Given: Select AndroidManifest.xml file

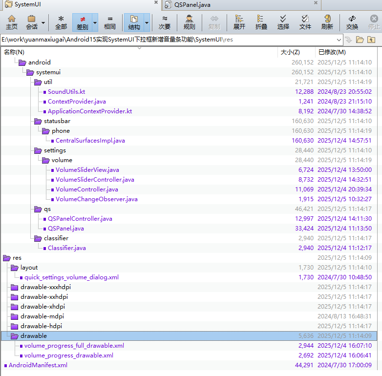Looking at the screenshot, I should point(38,365).
